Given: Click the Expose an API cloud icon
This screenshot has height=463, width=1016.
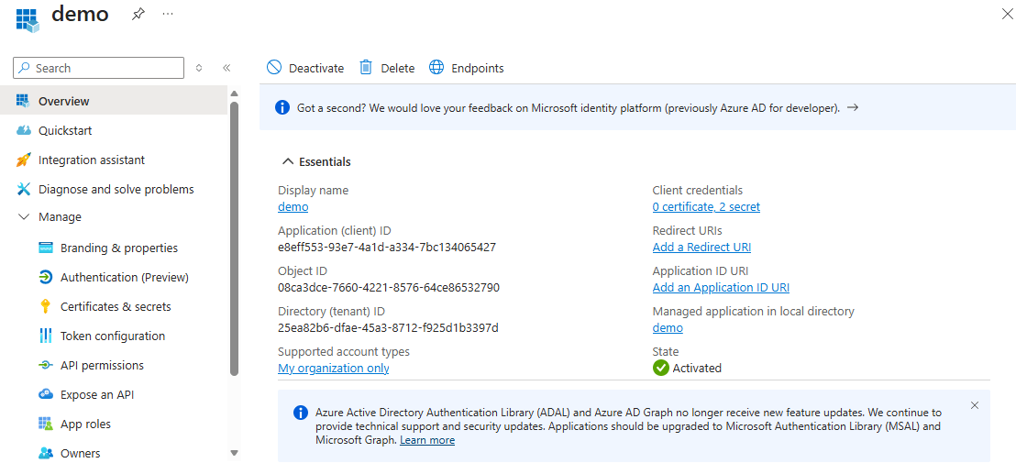Looking at the screenshot, I should [45, 394].
